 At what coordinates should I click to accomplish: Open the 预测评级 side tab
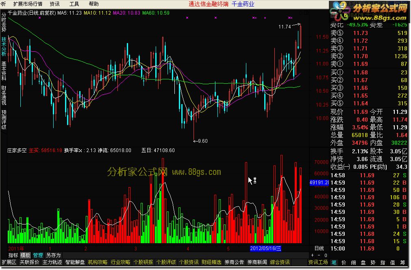[x=4, y=120]
